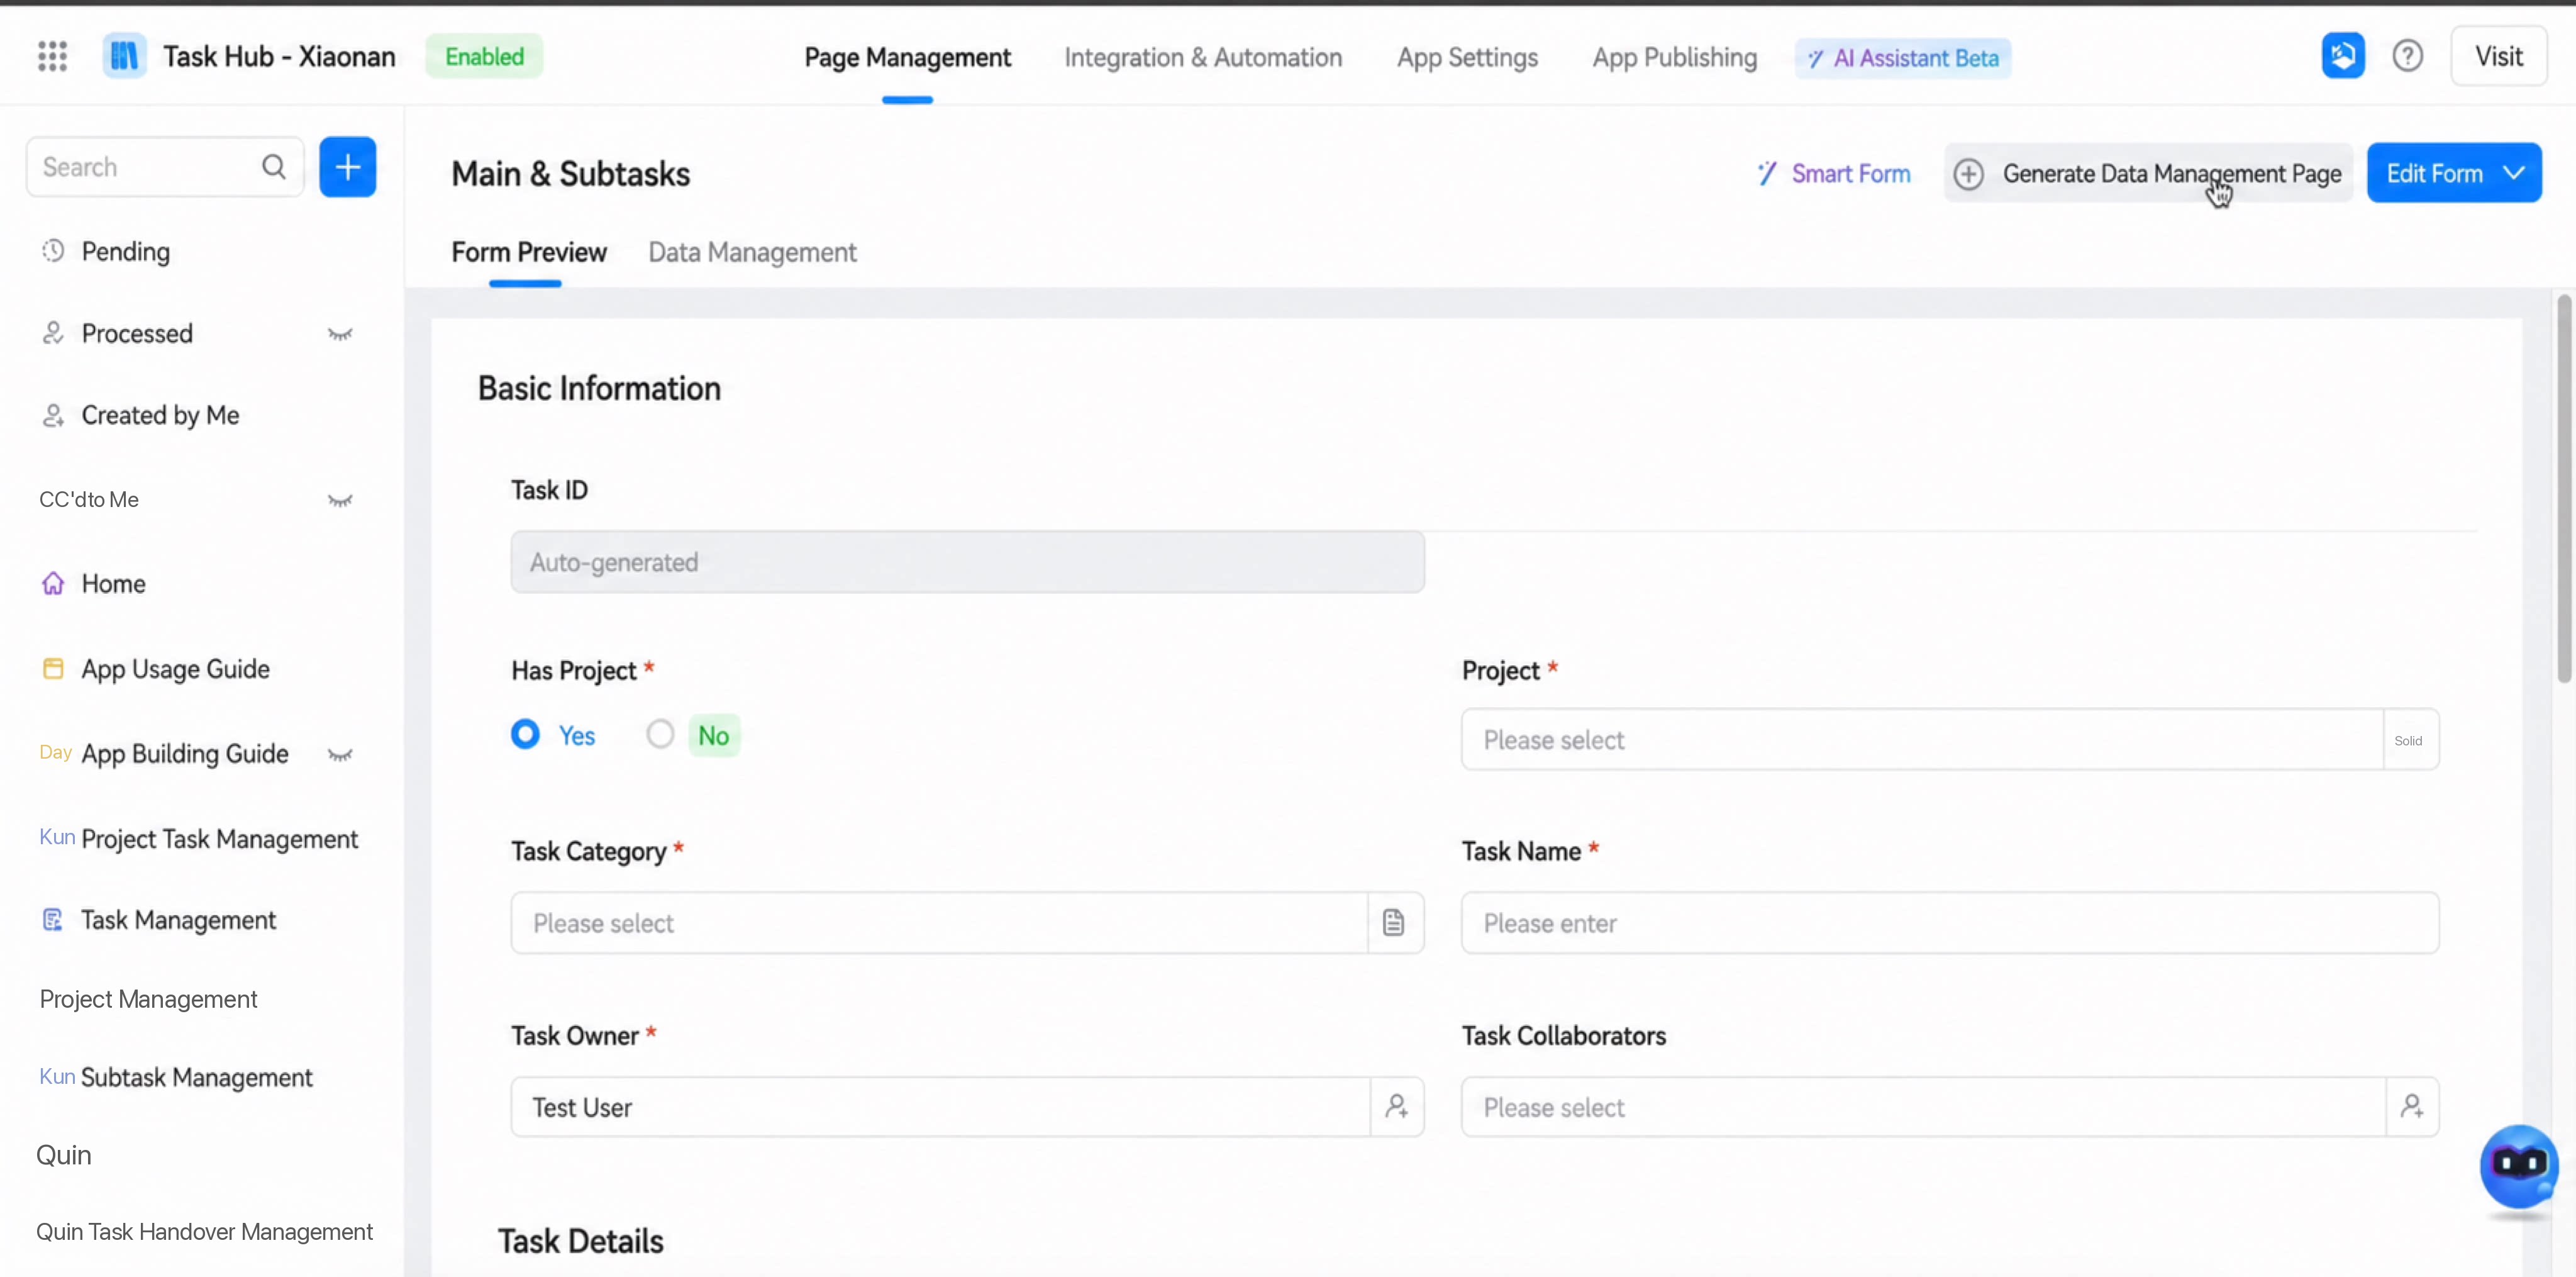Image resolution: width=2576 pixels, height=1277 pixels.
Task: Open the Integration & Automation tab
Action: (1203, 57)
